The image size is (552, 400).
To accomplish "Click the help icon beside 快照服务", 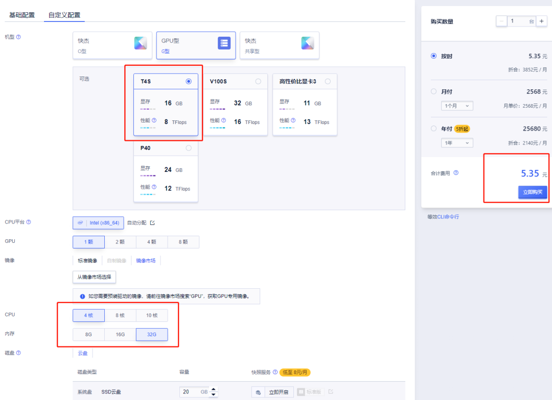I will click(x=275, y=372).
